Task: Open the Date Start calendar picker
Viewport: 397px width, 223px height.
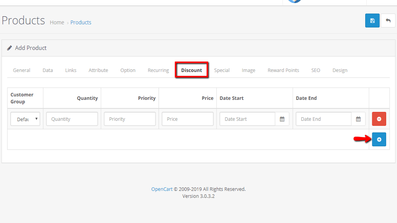Action: [x=283, y=119]
